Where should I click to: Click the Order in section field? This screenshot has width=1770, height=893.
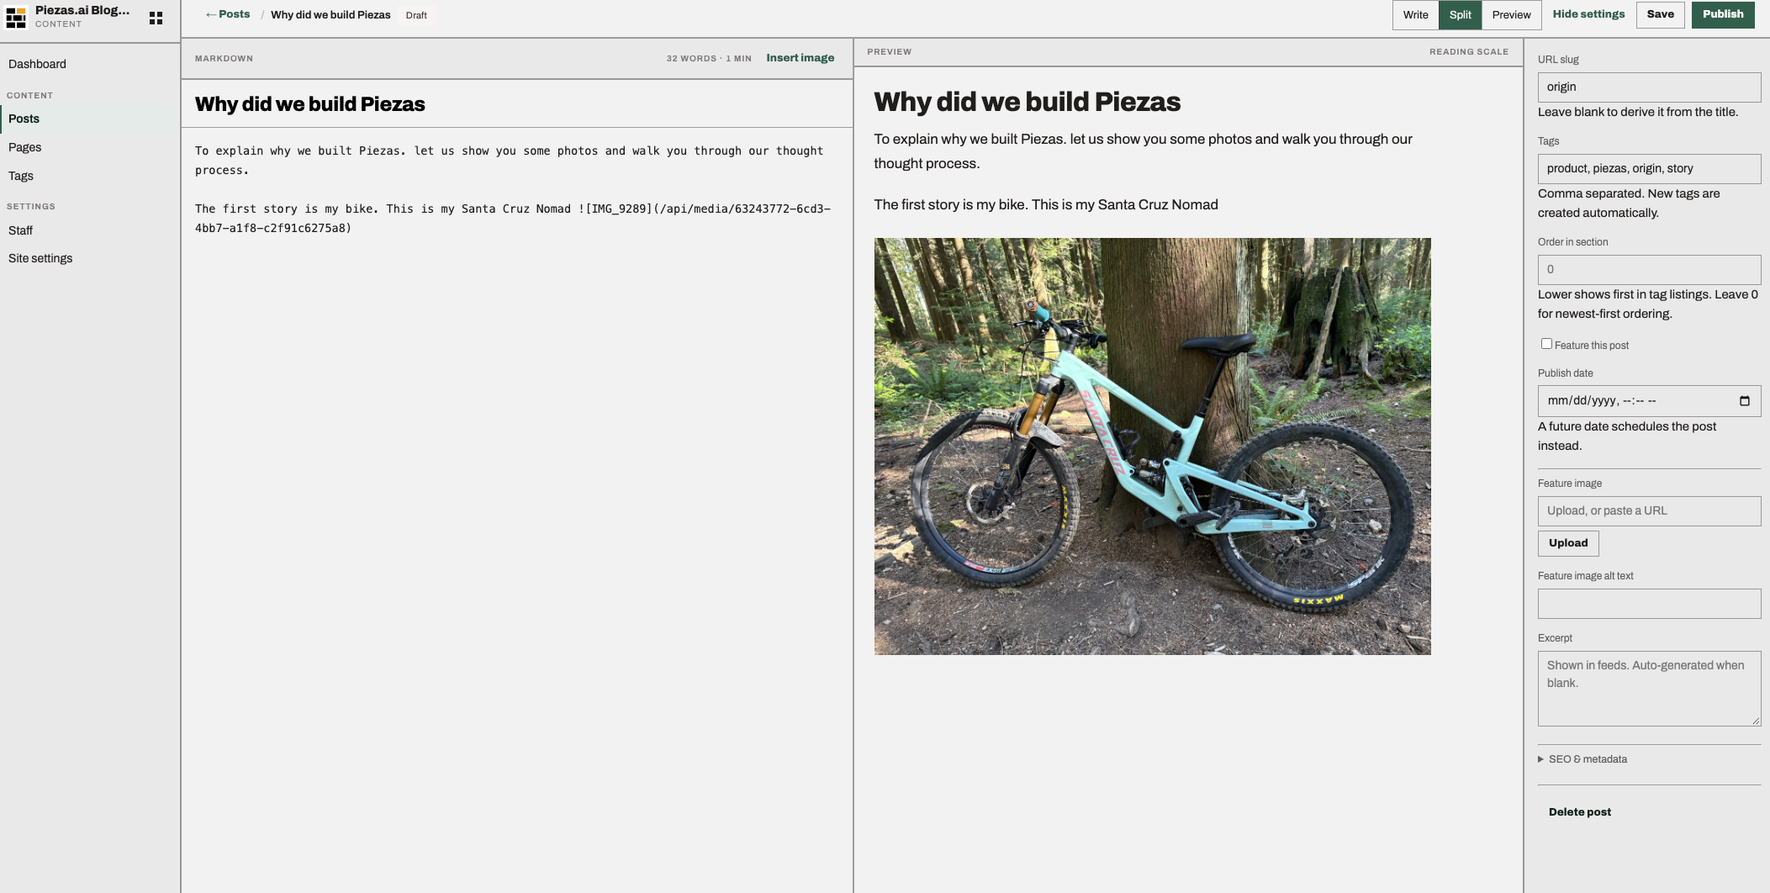1649,270
